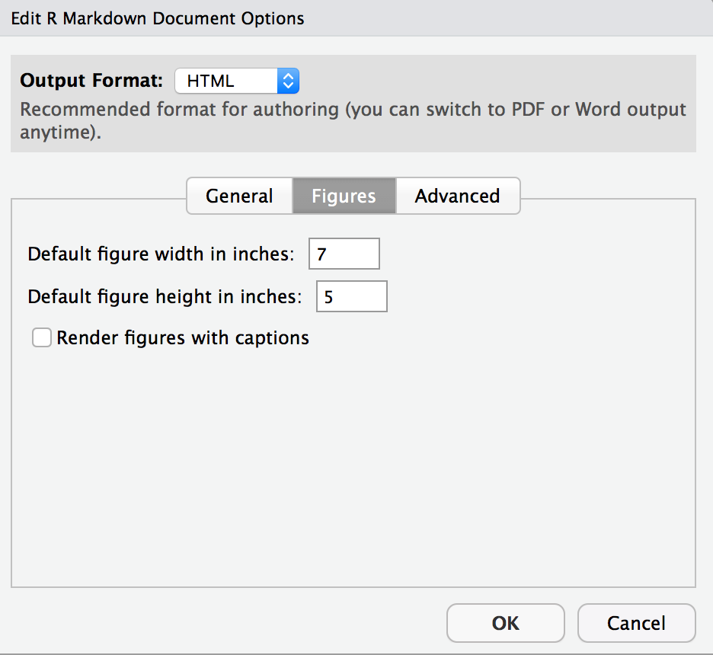Click the 'Default figure width in inches' label

tap(161, 254)
